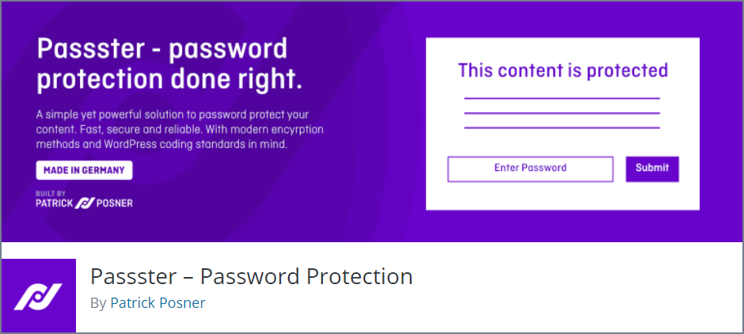Click the PATRICK text in the banner logo
This screenshot has height=334, width=744.
point(55,203)
